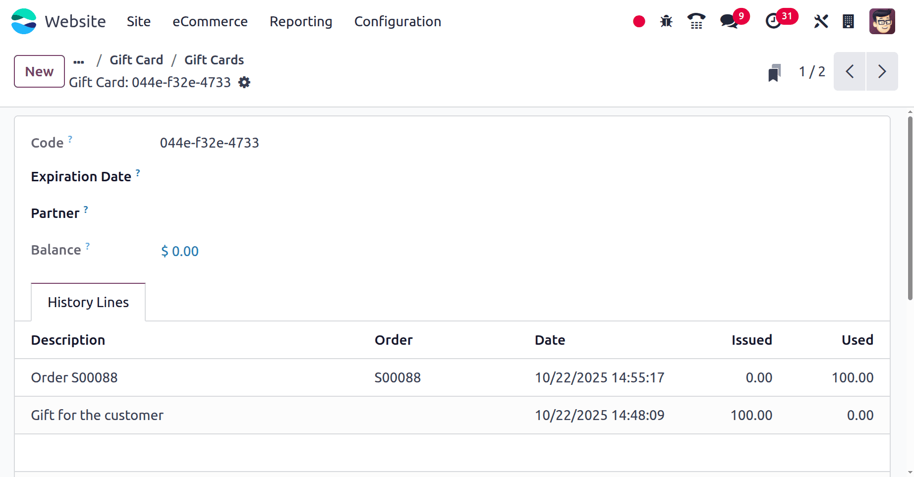Go to Gift Cards breadcrumb link

click(214, 60)
